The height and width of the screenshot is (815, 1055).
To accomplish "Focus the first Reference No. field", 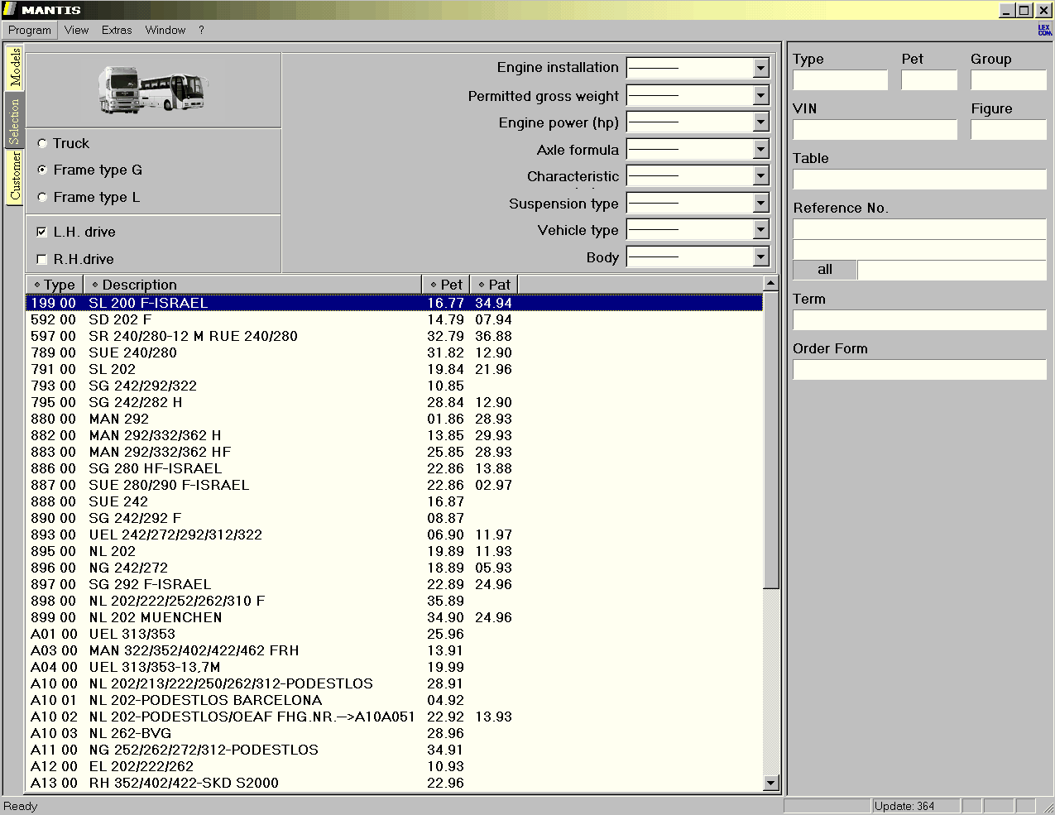I will click(919, 229).
